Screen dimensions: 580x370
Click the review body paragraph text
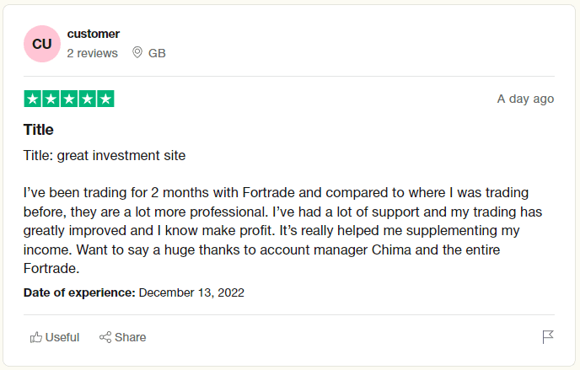click(x=282, y=230)
